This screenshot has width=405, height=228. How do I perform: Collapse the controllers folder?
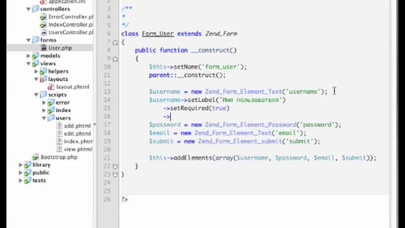(x=28, y=9)
